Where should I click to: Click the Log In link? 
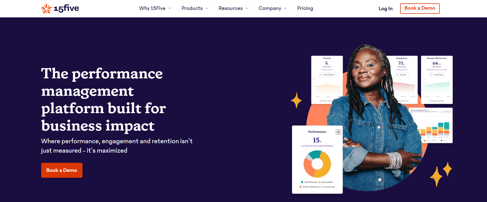point(385,9)
